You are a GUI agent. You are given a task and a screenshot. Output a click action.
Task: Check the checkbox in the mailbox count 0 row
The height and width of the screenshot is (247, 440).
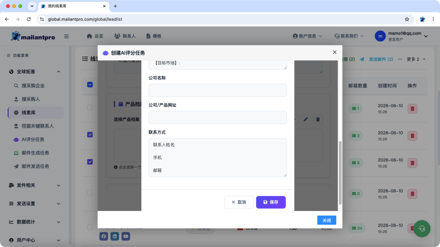point(90,192)
